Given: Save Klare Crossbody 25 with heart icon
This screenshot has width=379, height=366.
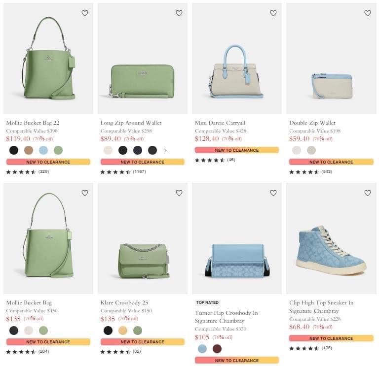Looking at the screenshot, I should (x=179, y=193).
